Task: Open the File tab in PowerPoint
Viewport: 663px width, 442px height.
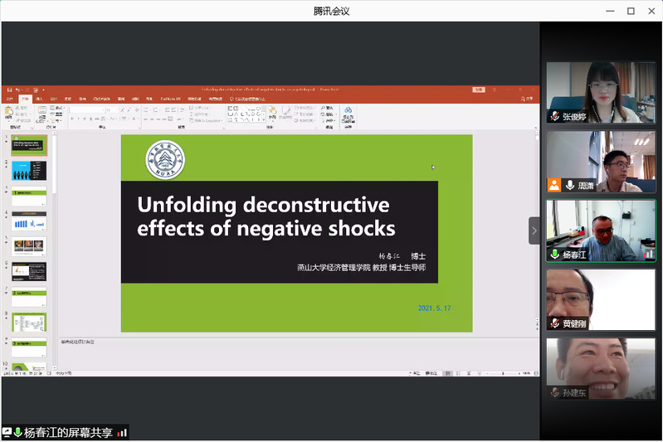Action: (10, 99)
